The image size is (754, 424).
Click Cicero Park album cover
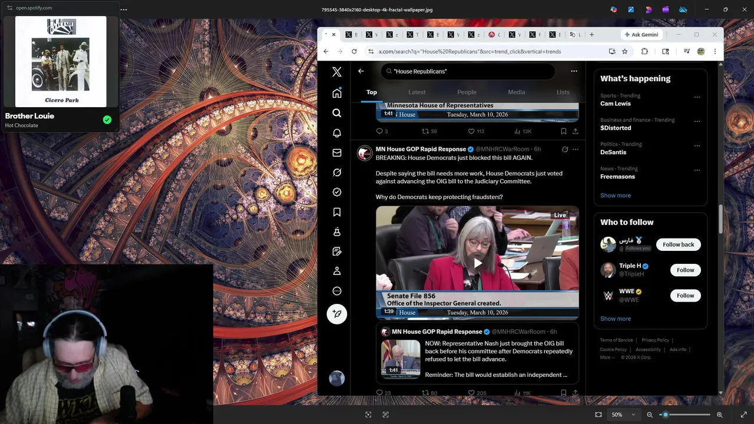click(x=61, y=61)
